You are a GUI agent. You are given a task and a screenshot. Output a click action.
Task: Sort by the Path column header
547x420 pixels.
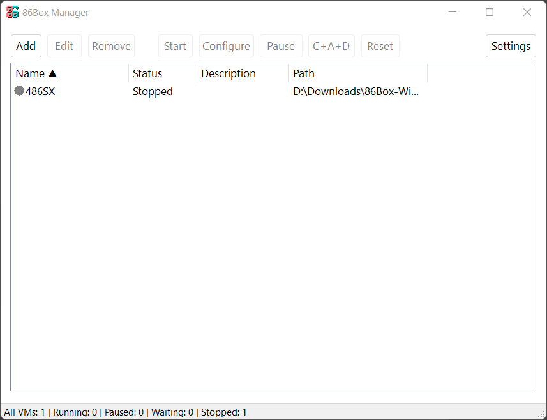(304, 73)
